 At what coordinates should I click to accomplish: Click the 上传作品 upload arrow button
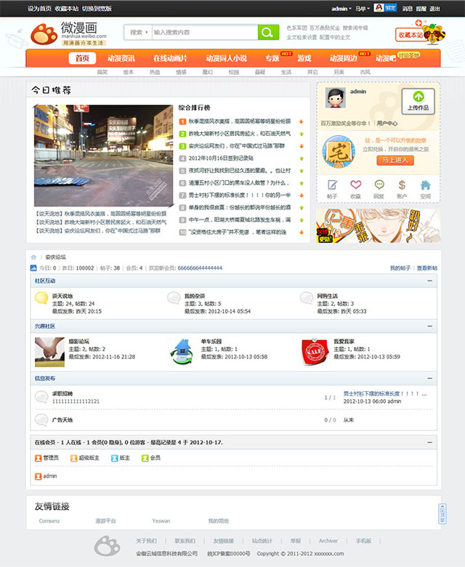tap(418, 101)
